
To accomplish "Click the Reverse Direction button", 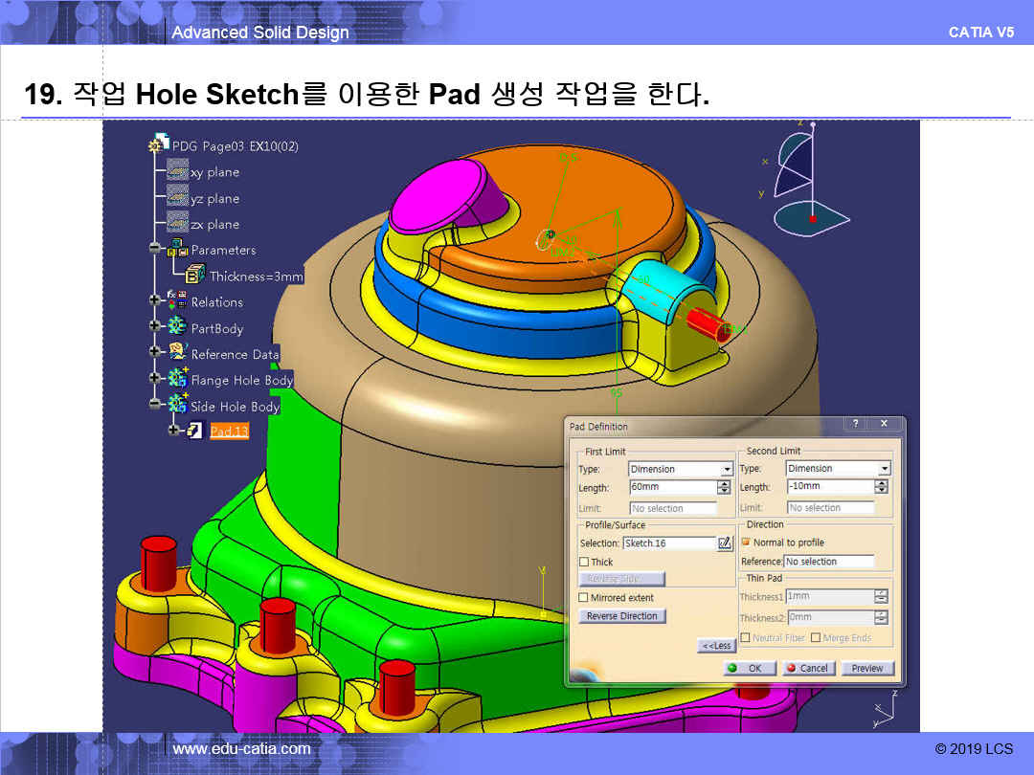I will pos(622,616).
